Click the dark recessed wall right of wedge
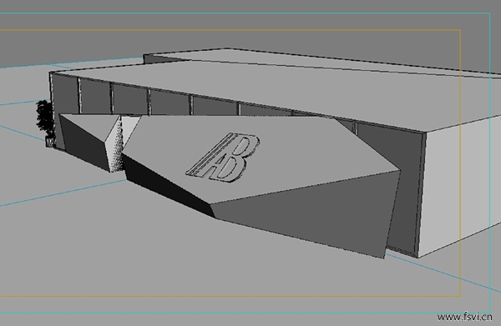The image size is (501, 326). [x=403, y=192]
